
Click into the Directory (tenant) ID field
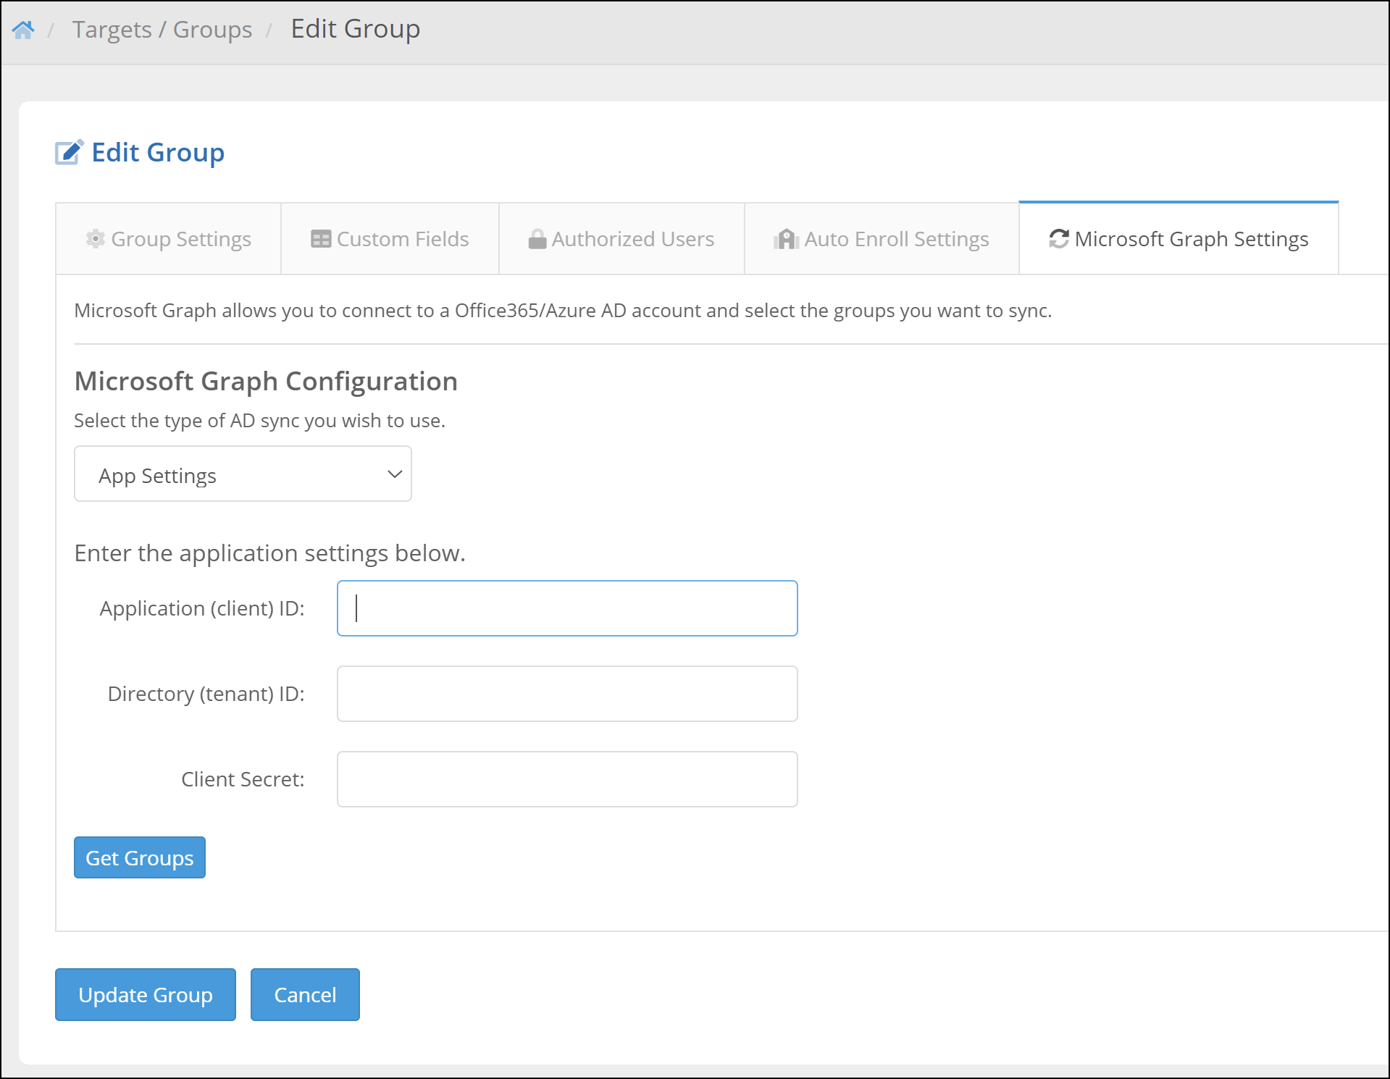click(x=567, y=694)
